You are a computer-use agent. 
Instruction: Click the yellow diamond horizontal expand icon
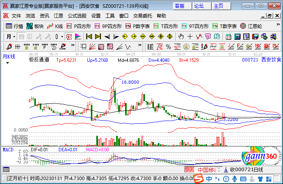143,37
